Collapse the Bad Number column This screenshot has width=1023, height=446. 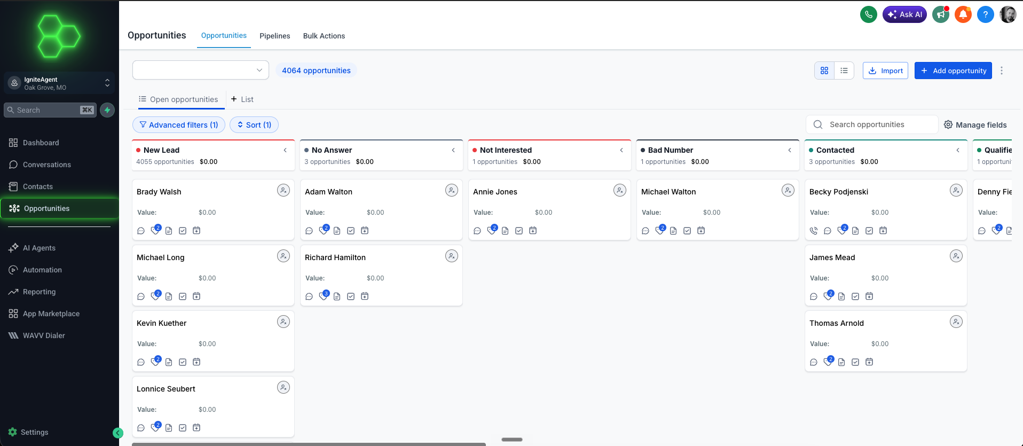point(790,150)
